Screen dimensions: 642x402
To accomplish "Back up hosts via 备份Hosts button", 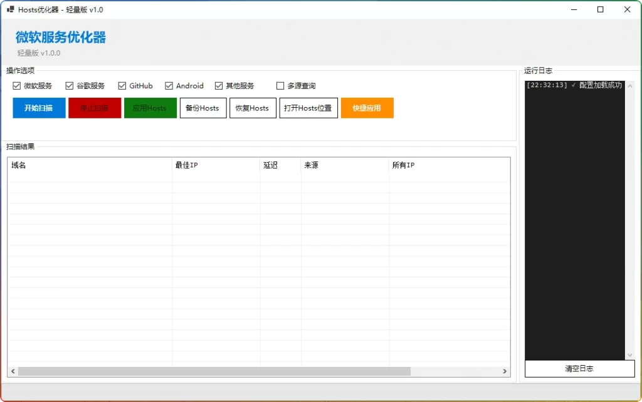I will (203, 108).
